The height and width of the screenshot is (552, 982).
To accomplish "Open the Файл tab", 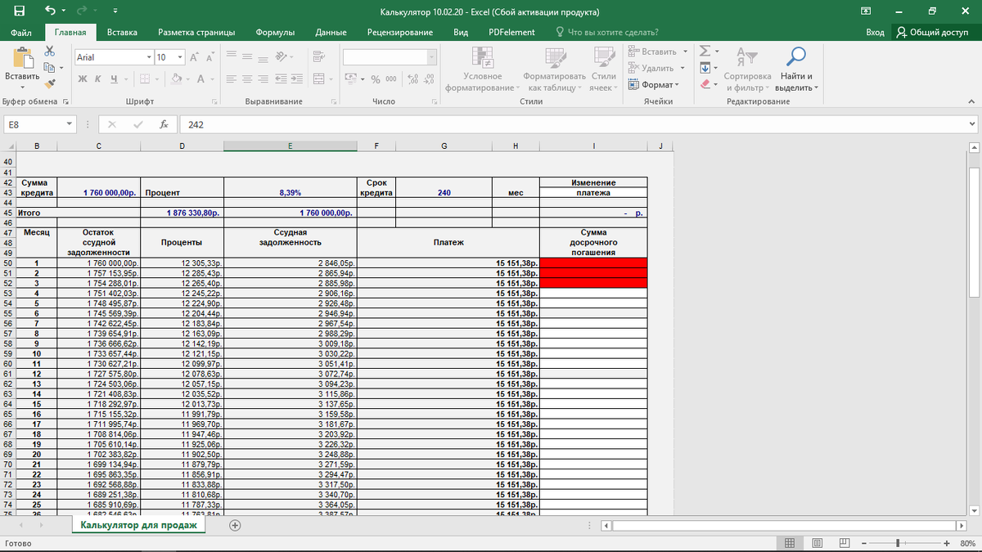I will click(21, 32).
